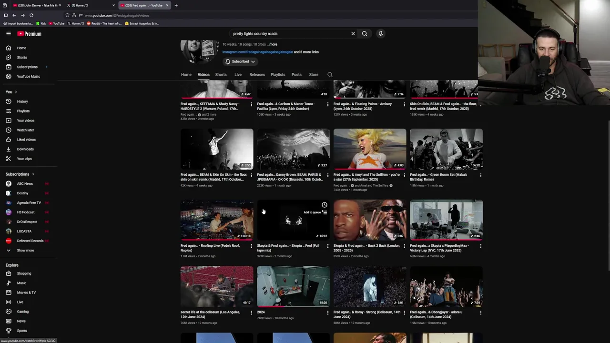Viewport: 610px width, 343px height.
Task: Switch to channel Home tab
Action: tap(186, 75)
